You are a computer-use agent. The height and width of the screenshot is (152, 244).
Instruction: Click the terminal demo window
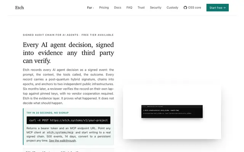pyautogui.click(x=172, y=111)
